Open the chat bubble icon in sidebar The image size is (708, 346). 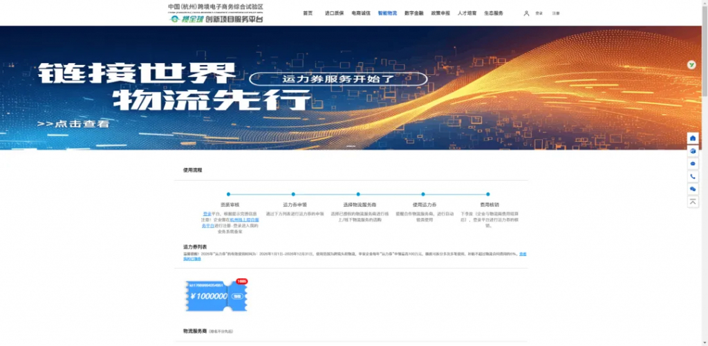[693, 163]
